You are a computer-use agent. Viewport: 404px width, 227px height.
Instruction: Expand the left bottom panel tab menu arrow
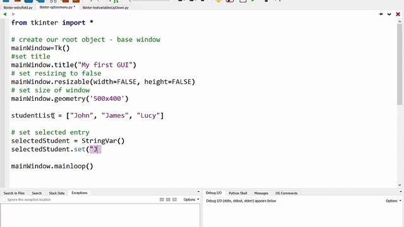point(198,192)
